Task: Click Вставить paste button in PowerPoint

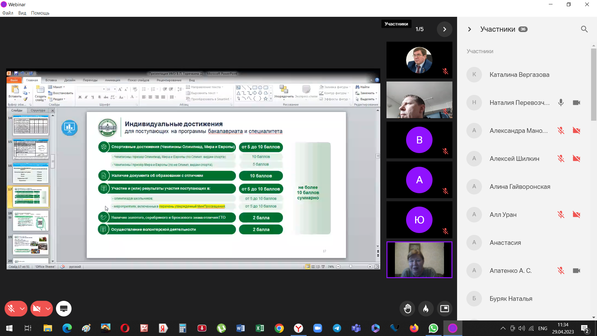Action: point(15,92)
